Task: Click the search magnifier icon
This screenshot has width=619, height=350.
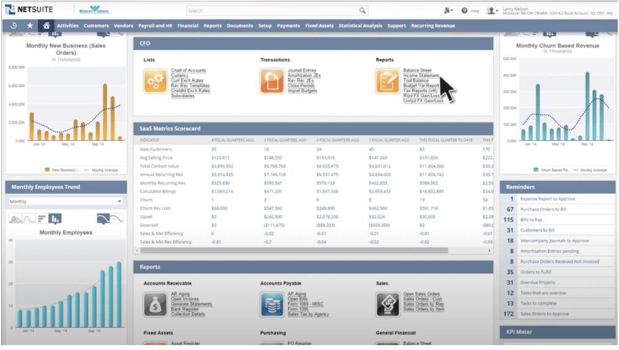Action: [362, 10]
